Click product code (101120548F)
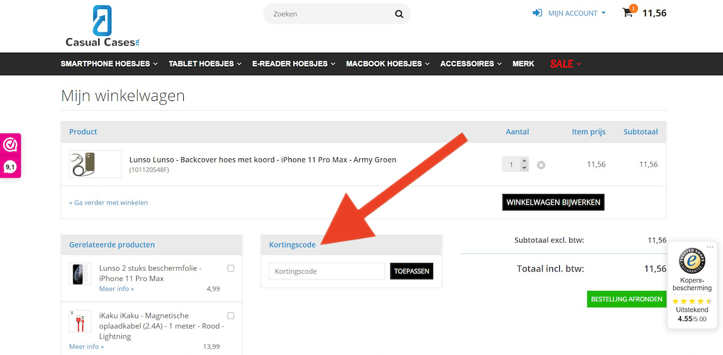Image resolution: width=723 pixels, height=355 pixels. (149, 170)
